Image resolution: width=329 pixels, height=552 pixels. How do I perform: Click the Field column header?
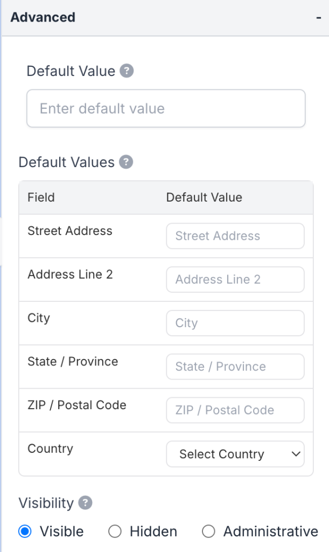pos(41,197)
